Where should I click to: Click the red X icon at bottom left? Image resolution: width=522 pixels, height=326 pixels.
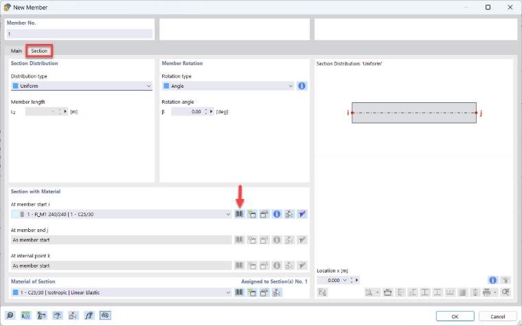(x=73, y=315)
